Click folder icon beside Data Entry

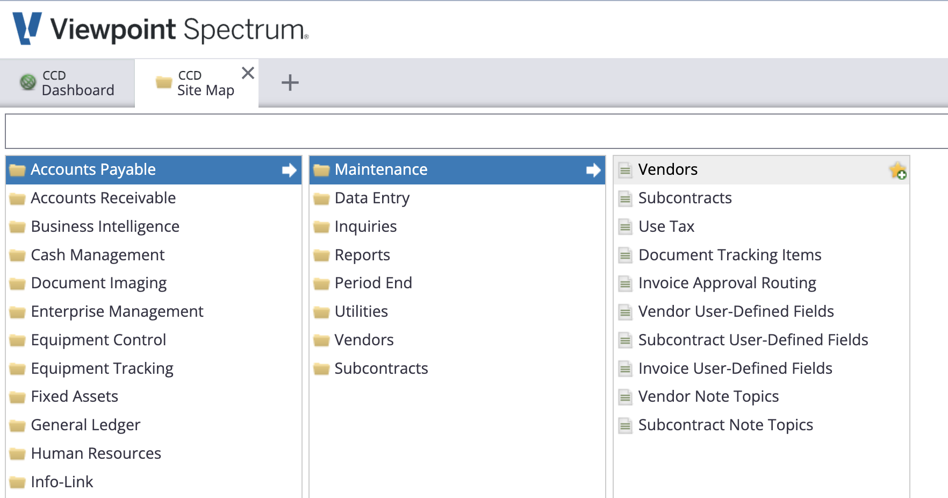coord(321,199)
